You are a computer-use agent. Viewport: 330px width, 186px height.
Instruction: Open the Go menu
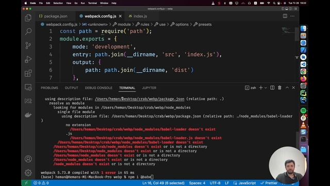(x=76, y=3)
